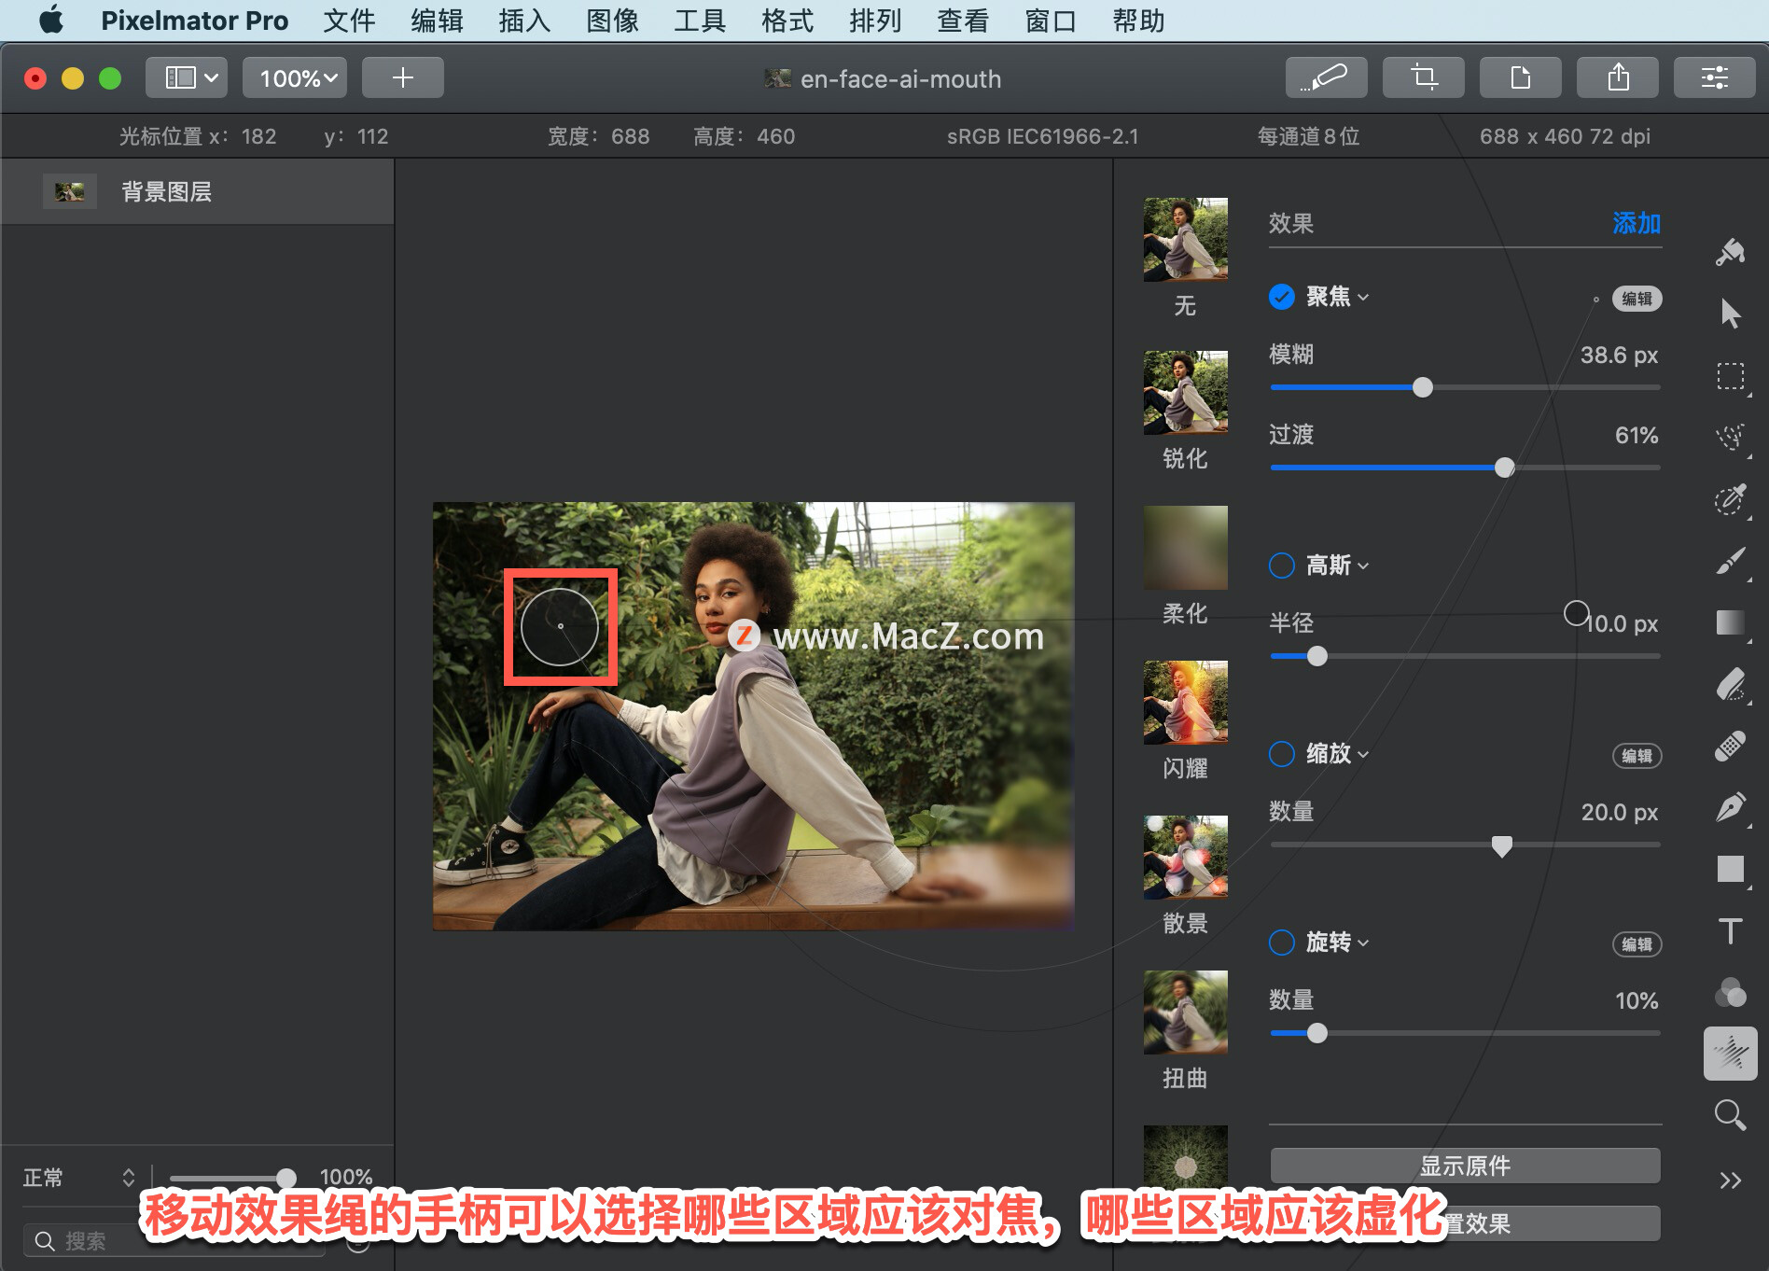Select the Free Selection lasso tool
Image resolution: width=1769 pixels, height=1271 pixels.
pos(1731,438)
